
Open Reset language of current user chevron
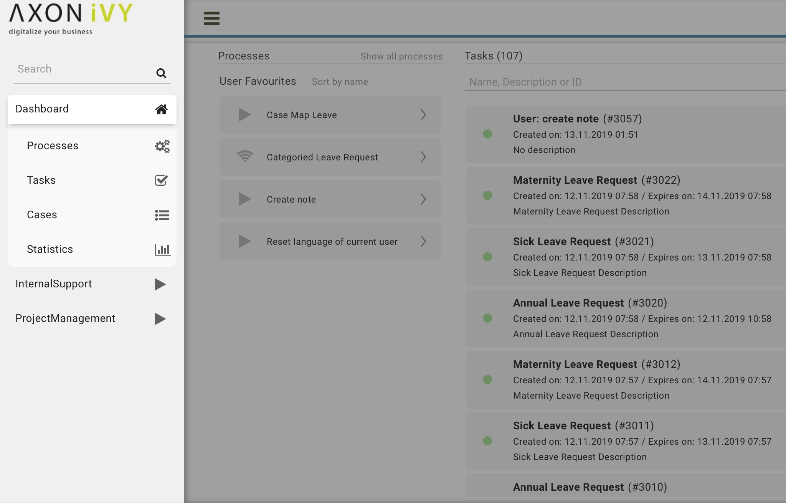(423, 241)
